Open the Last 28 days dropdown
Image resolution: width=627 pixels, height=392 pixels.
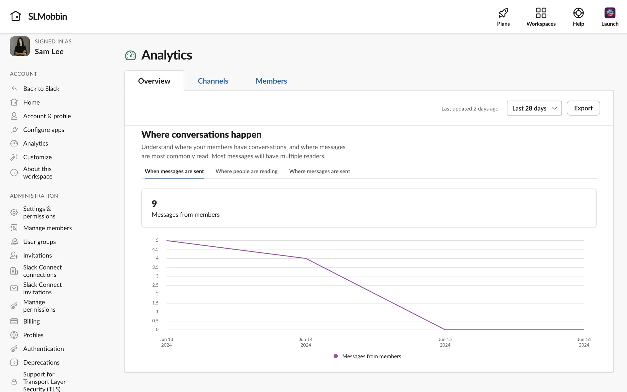pos(534,108)
